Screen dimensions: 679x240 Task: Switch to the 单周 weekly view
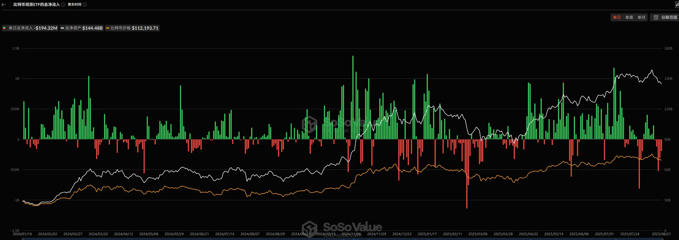[629, 18]
